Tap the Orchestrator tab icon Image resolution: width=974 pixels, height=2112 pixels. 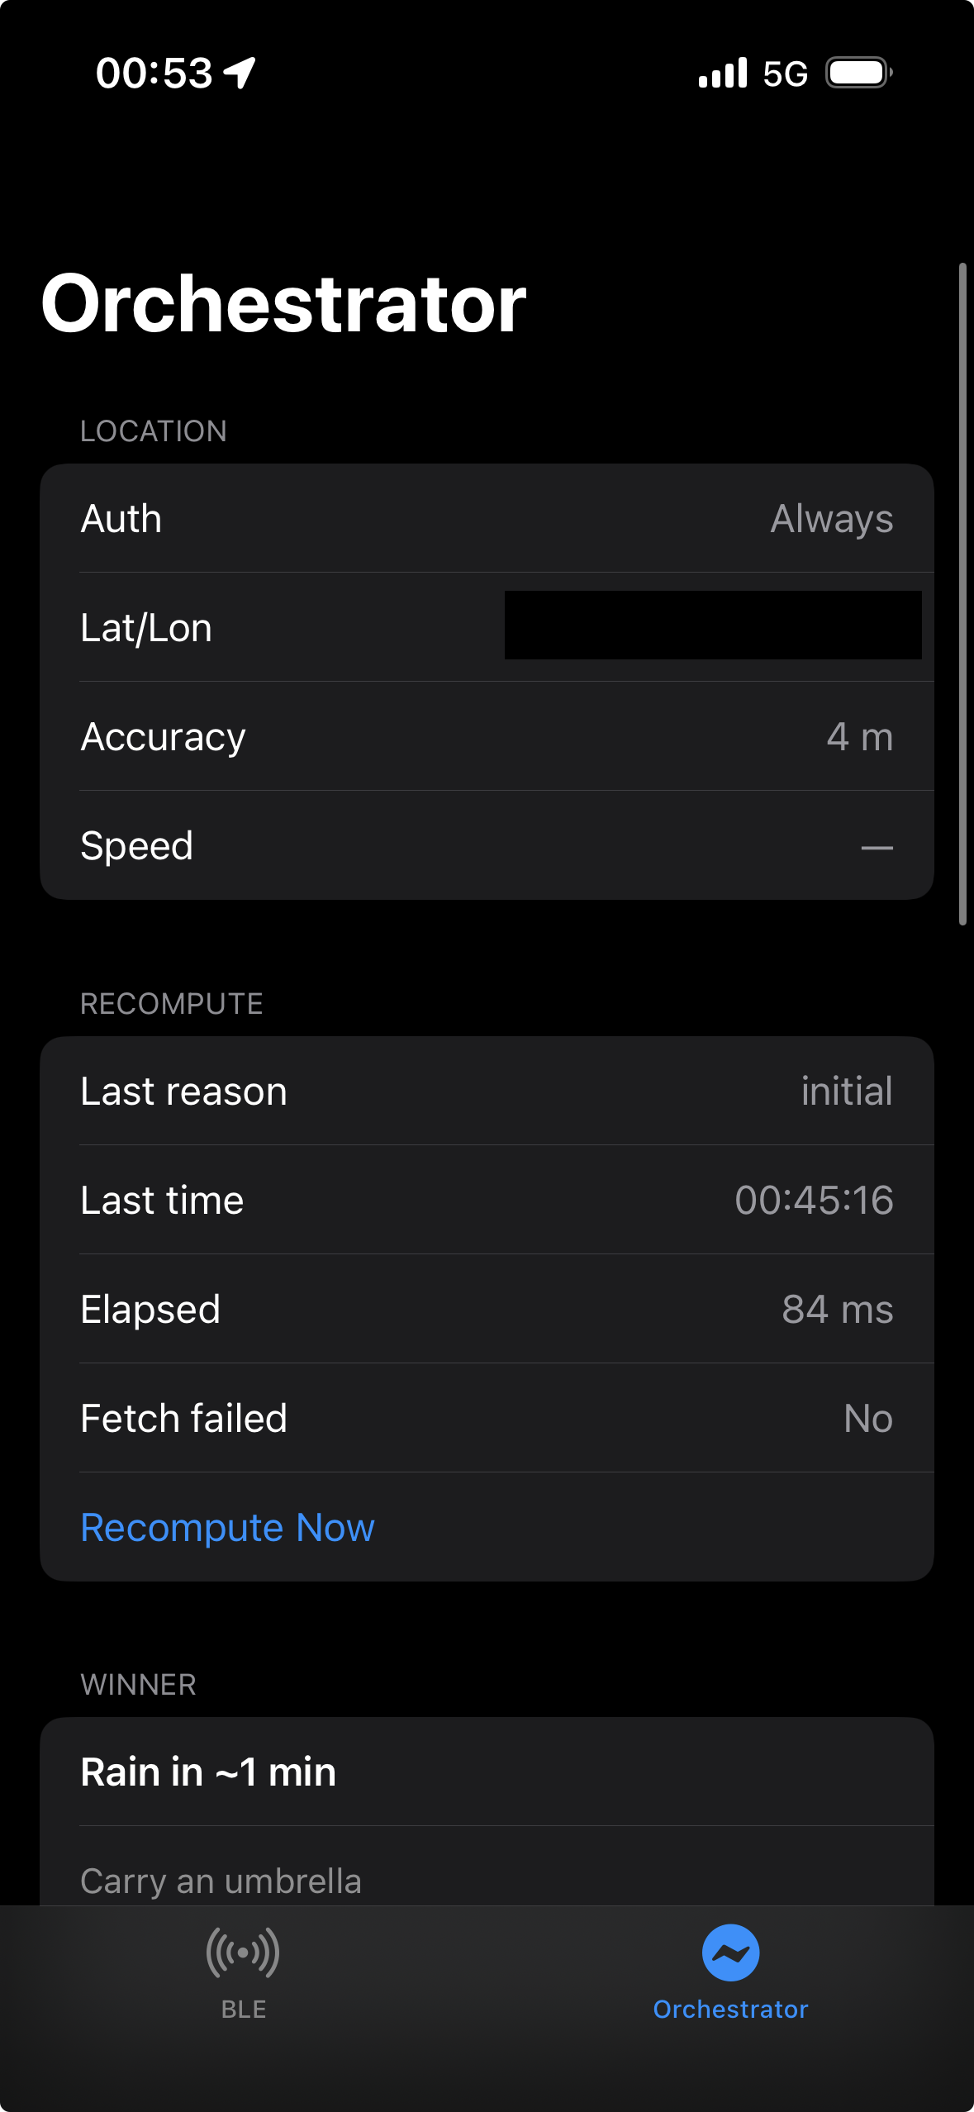click(x=730, y=1953)
